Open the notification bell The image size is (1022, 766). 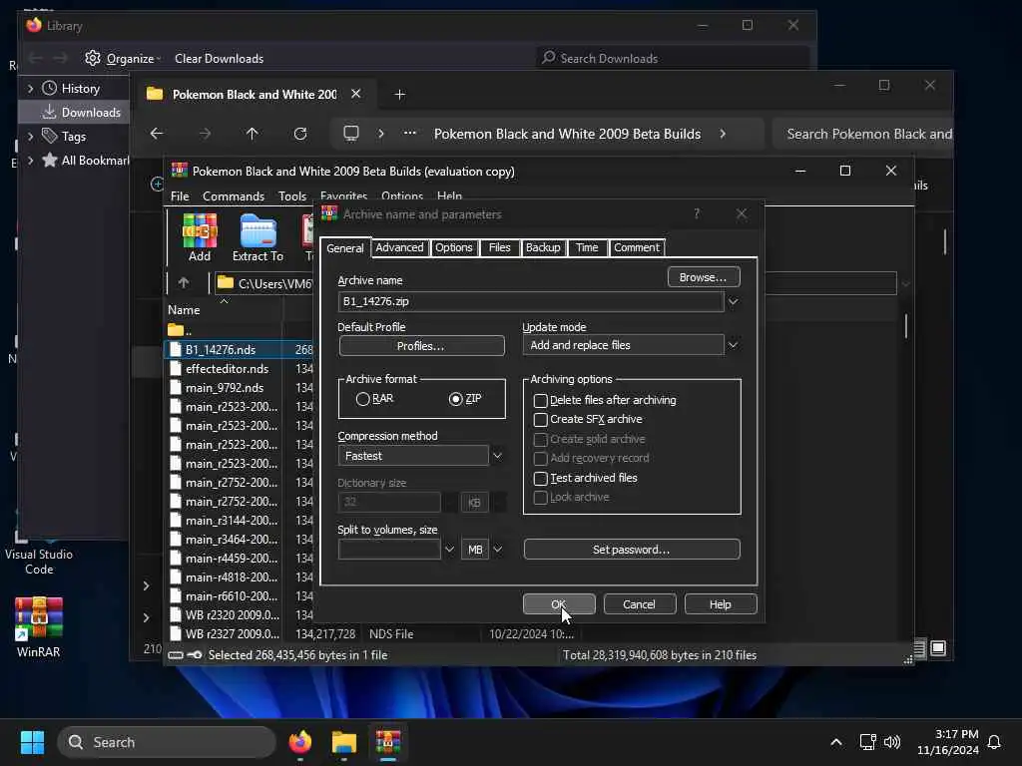994,742
